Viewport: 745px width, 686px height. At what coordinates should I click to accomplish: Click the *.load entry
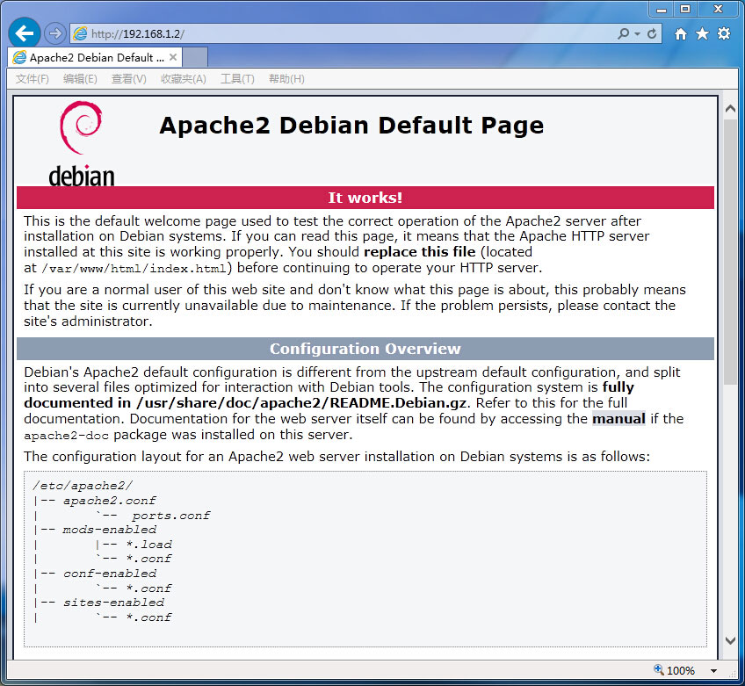pyautogui.click(x=148, y=545)
